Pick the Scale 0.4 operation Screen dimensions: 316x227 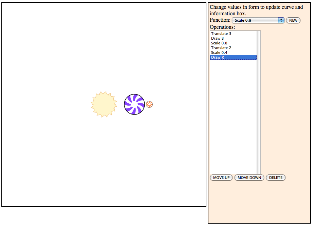coord(219,53)
